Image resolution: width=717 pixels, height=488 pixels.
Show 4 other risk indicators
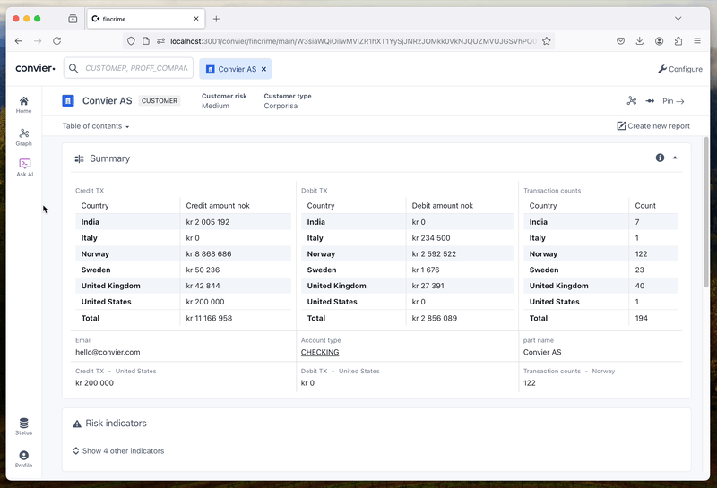tap(118, 451)
